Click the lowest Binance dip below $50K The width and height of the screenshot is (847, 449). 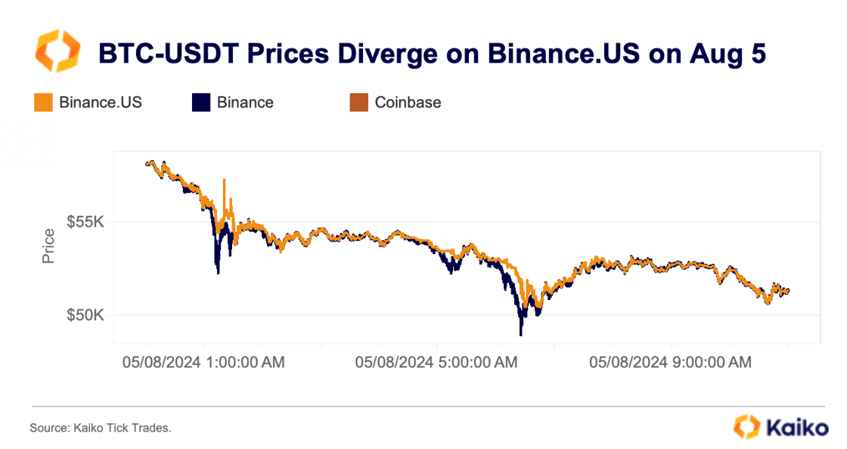(x=521, y=331)
